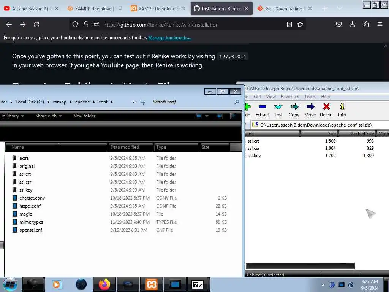Open the 7-Zip View menu

[271, 97]
